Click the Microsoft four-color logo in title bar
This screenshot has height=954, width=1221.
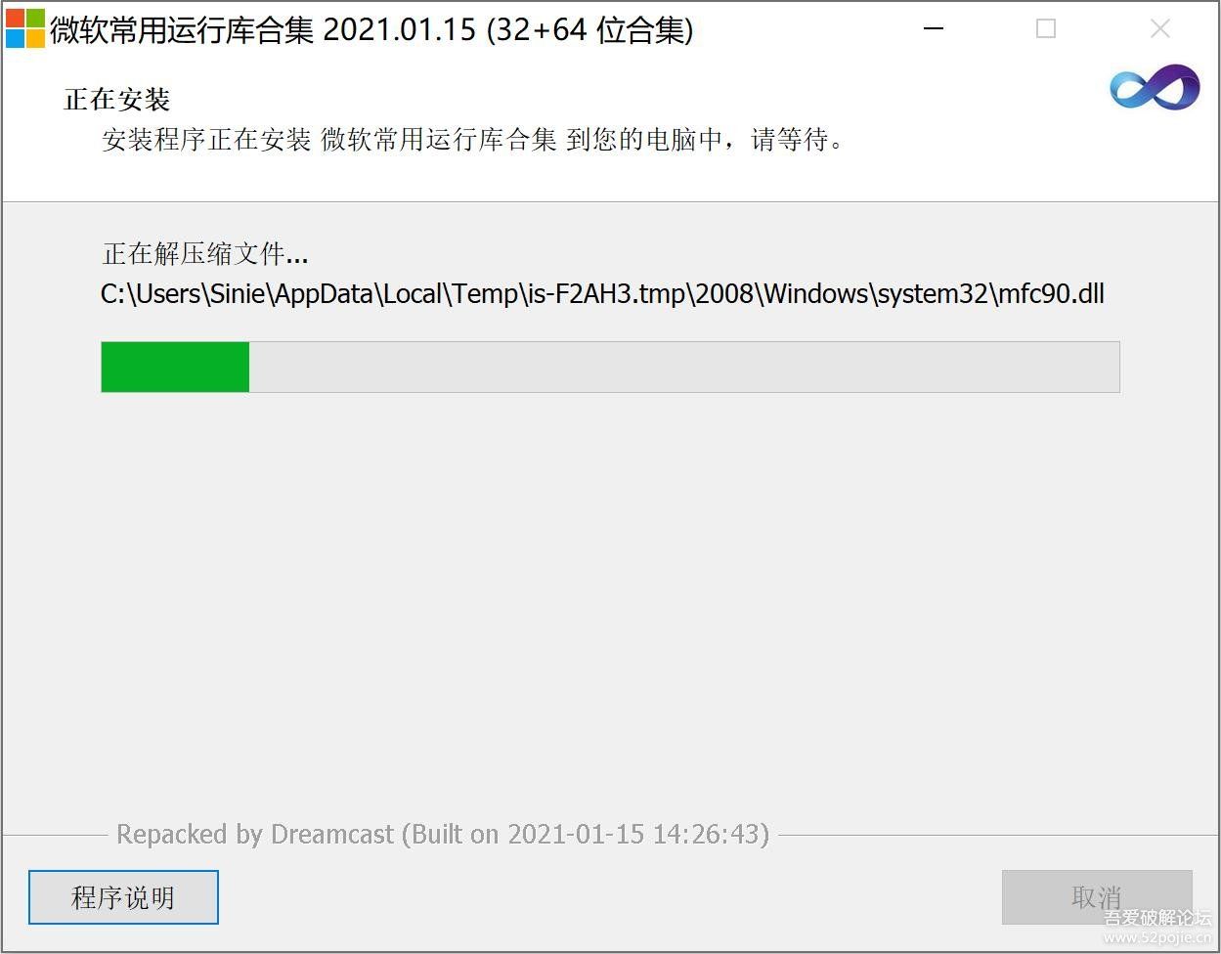[25, 29]
